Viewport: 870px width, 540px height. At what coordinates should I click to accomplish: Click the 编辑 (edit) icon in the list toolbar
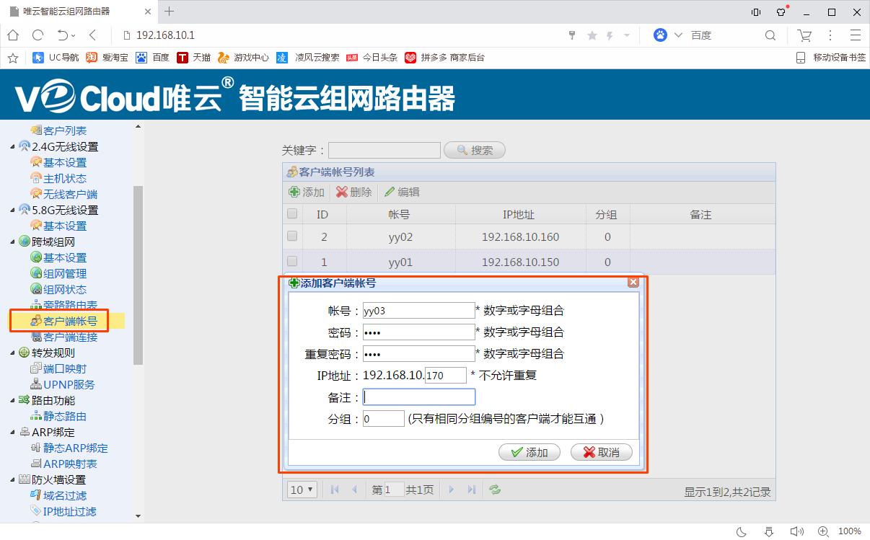point(401,192)
